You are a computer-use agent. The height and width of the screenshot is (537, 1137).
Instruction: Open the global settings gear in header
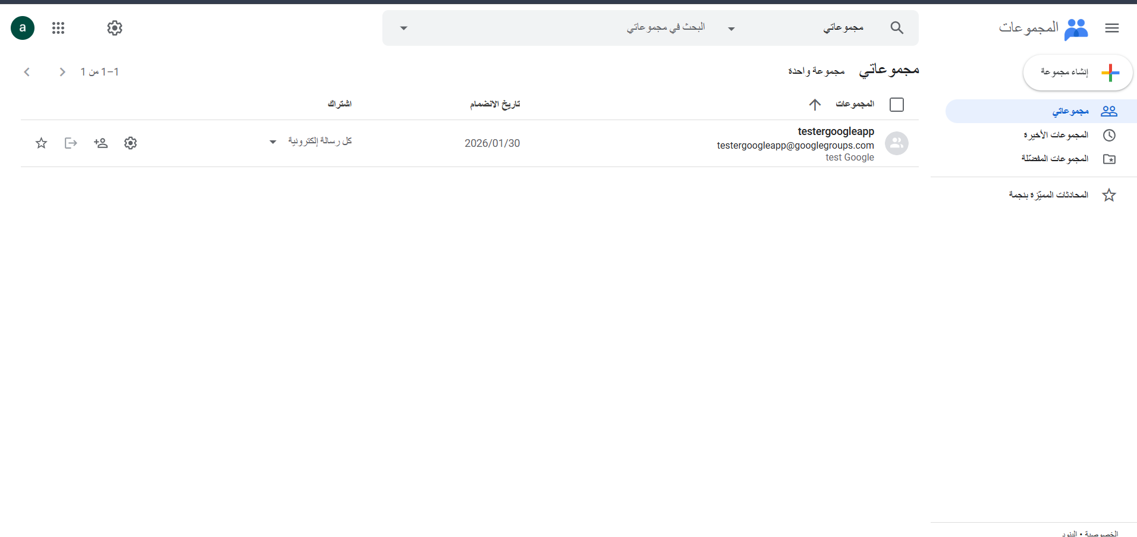pos(115,28)
